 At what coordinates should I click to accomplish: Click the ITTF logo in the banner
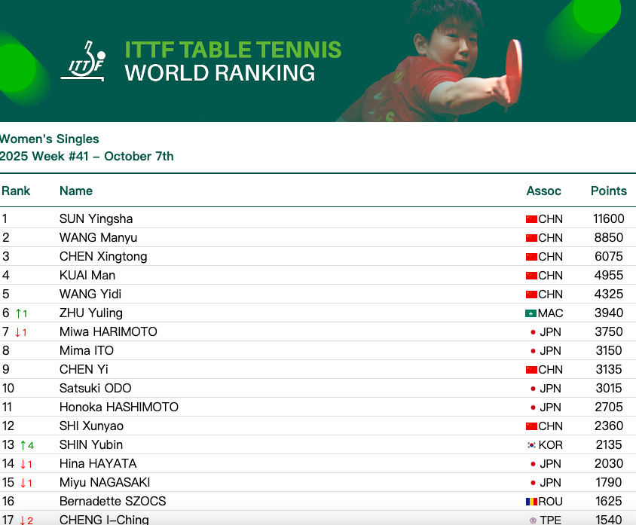83,62
